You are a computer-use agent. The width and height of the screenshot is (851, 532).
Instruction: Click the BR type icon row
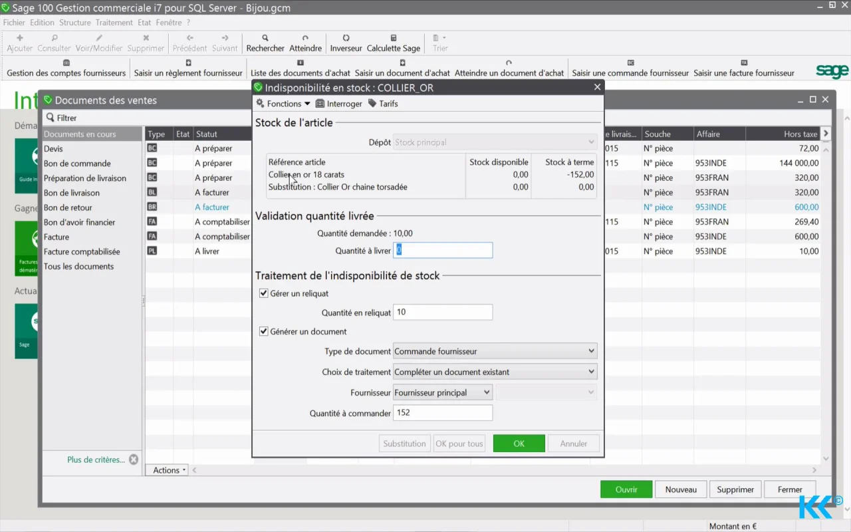[x=152, y=207]
